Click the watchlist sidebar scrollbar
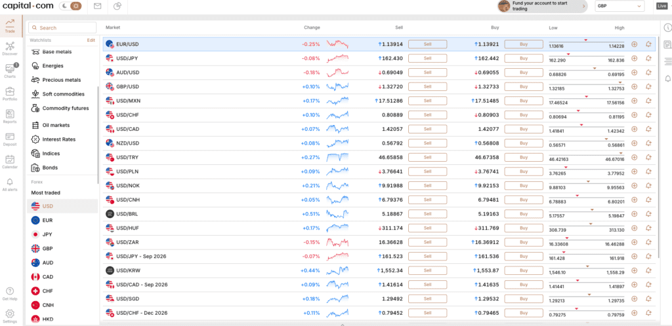Viewport: 672px width, 326px height. 98,135
